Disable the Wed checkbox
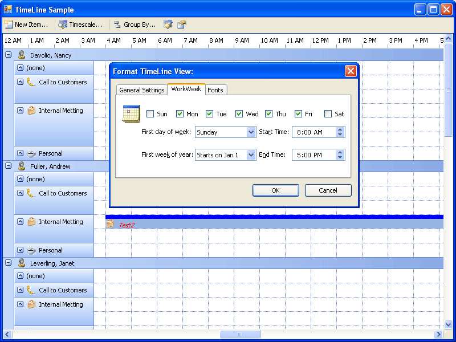The height and width of the screenshot is (342, 456). [x=239, y=113]
